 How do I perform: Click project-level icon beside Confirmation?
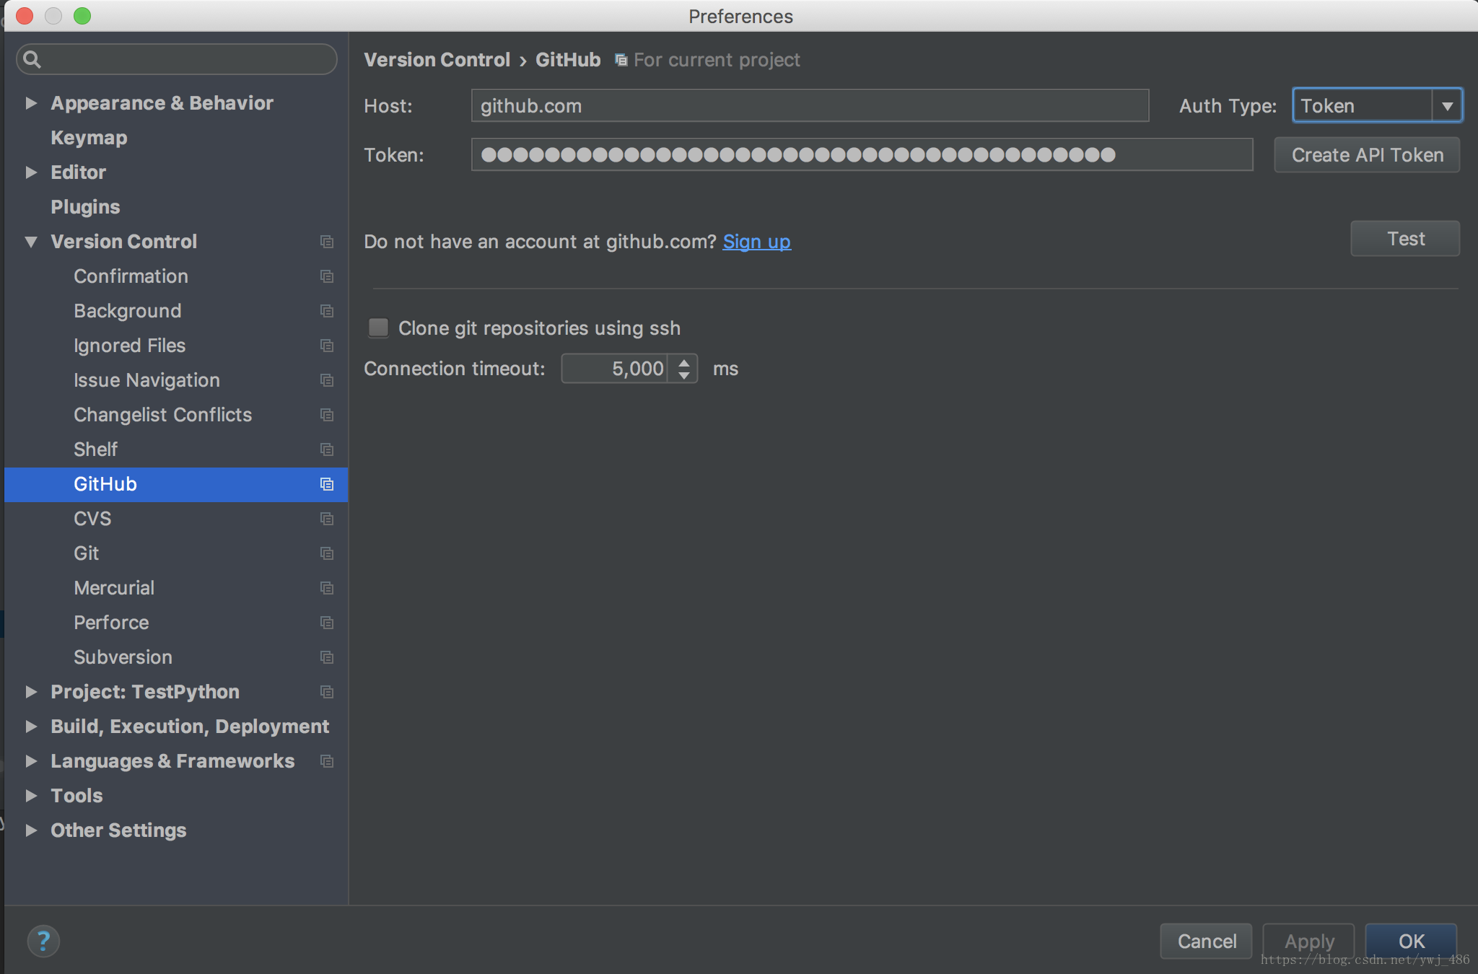(327, 276)
